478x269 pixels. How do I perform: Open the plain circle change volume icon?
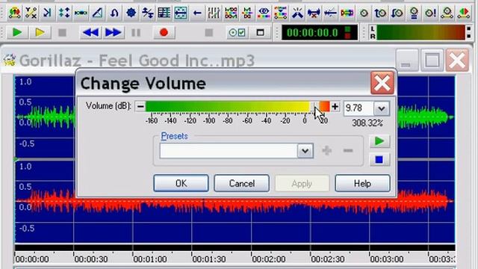[x=364, y=13]
